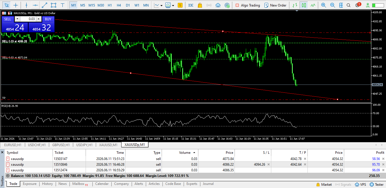Remove stop loss 4094.26 with its X
This screenshot has width=386, height=188.
[268, 165]
